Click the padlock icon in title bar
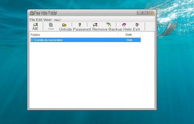Screen dimensions: 194x124 click(32, 13)
